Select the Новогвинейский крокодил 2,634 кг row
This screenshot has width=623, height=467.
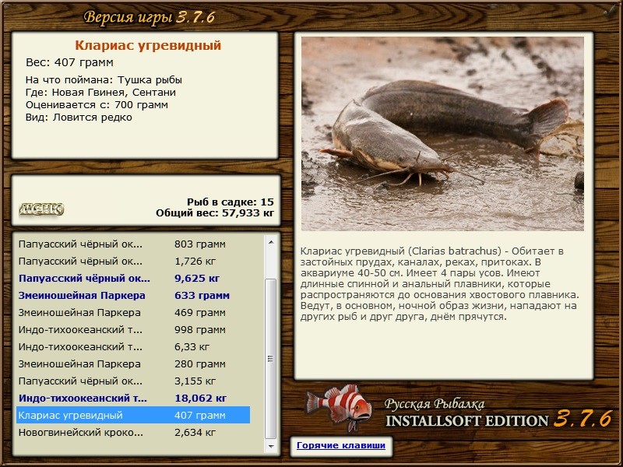(133, 432)
